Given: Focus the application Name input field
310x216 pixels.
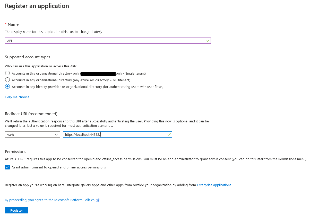Looking at the screenshot, I should 108,41.
